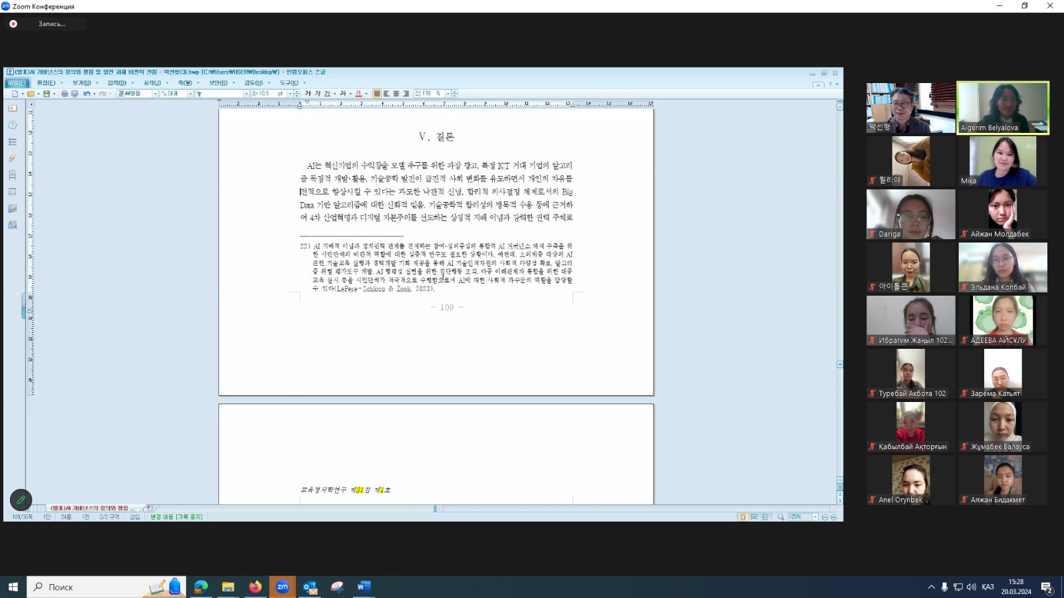Open the 보기(U) menu

click(82, 83)
